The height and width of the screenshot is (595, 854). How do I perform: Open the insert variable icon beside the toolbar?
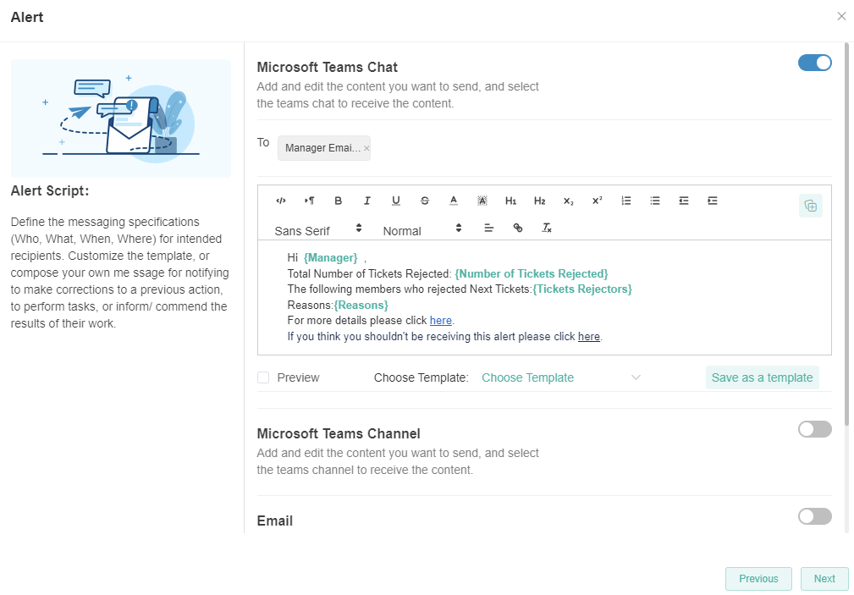pos(810,206)
